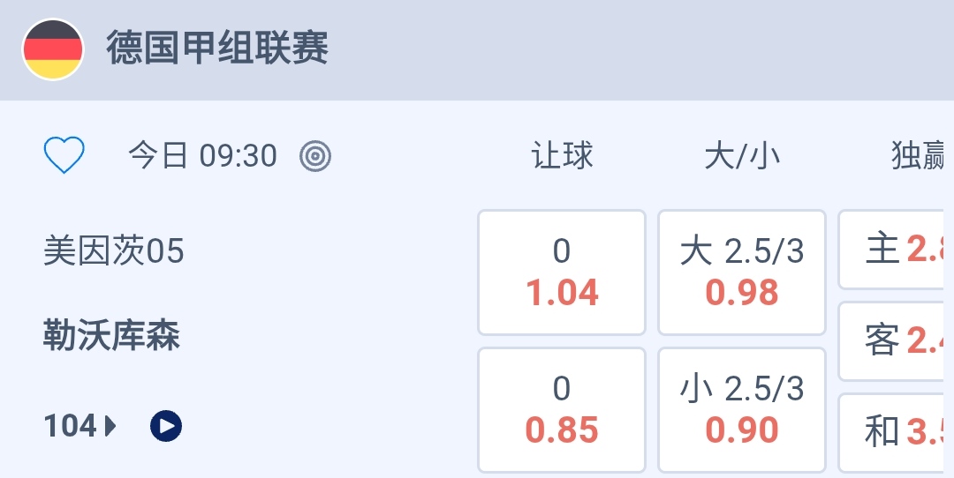Play the live stream with round play icon
The image size is (954, 478).
tap(166, 427)
